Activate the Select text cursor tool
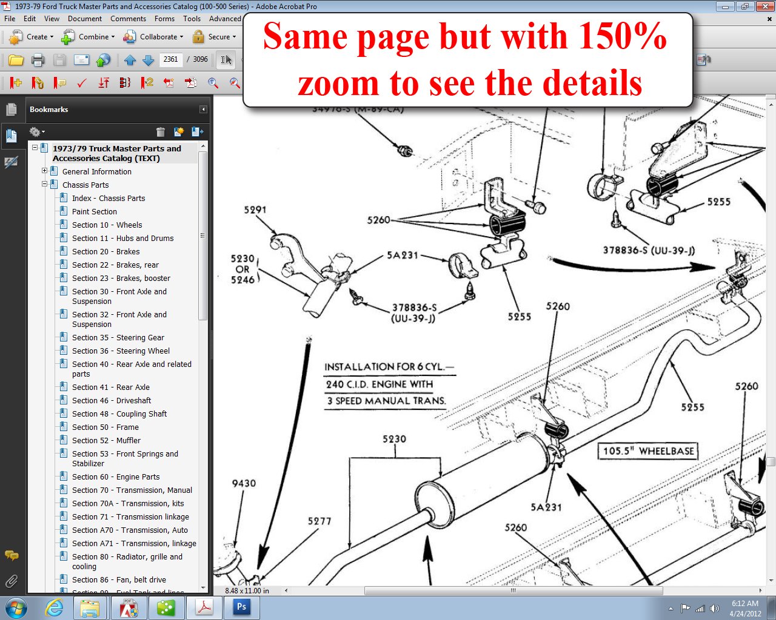 coord(226,60)
